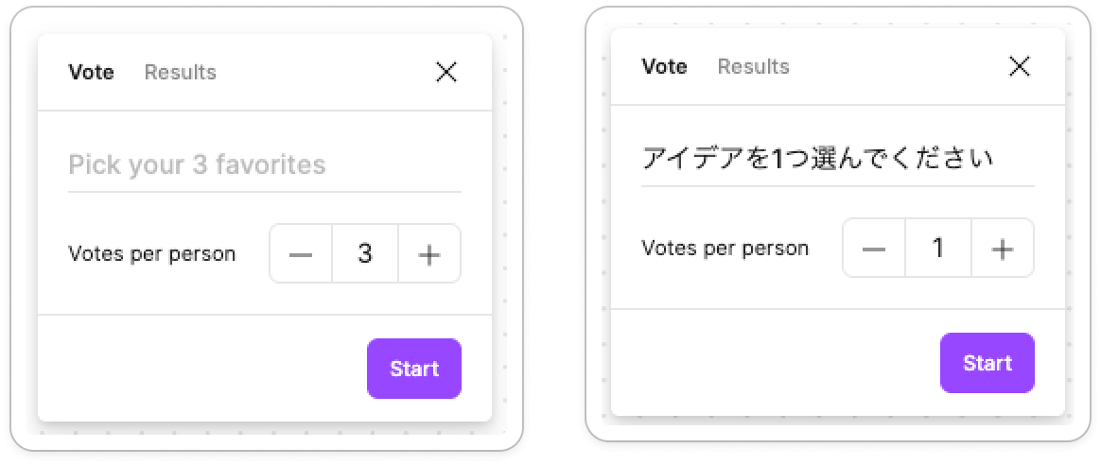Image resolution: width=1101 pixels, height=465 pixels.
Task: Switch to Results tab in left panel
Action: (x=180, y=72)
